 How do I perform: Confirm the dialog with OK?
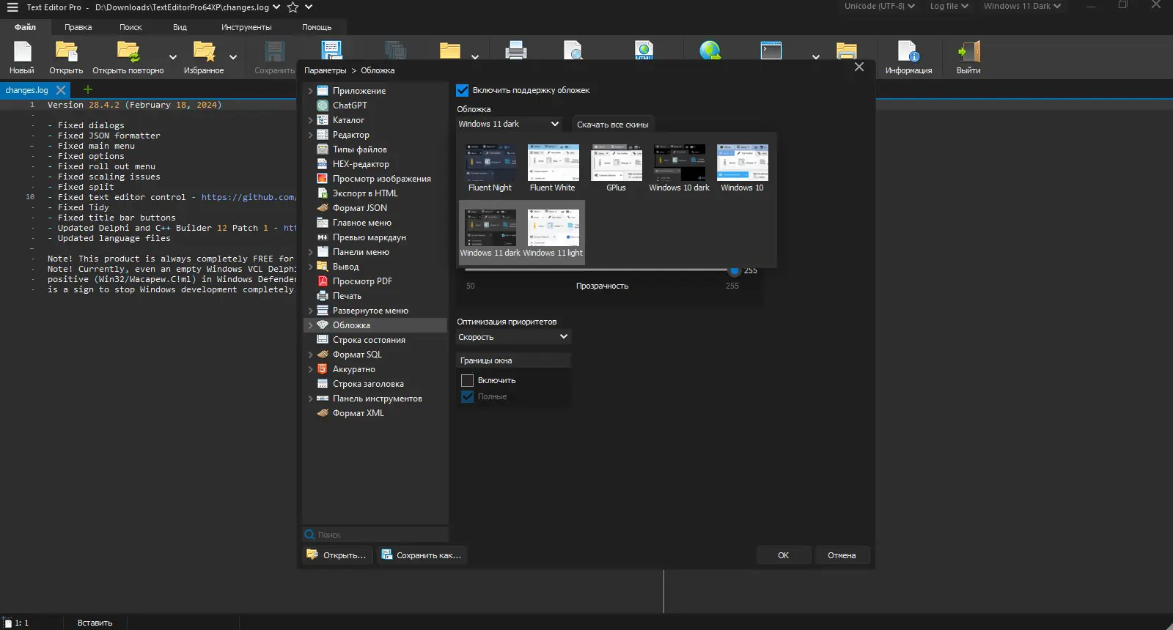[784, 555]
